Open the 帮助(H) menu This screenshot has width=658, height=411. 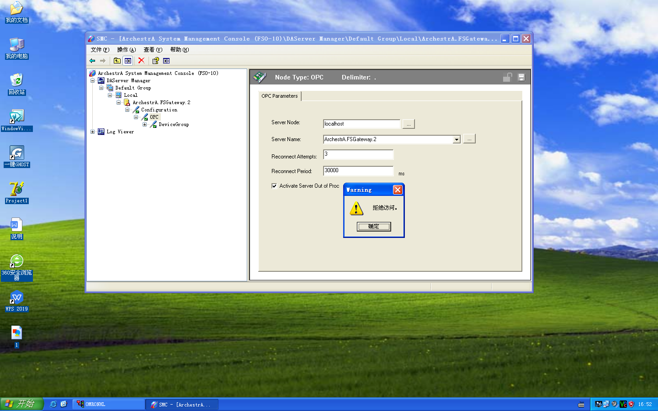click(180, 50)
